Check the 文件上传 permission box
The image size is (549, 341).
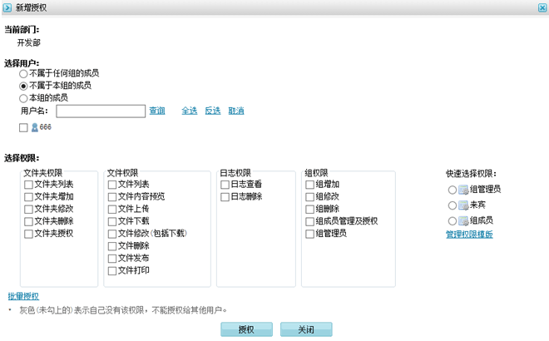(x=112, y=209)
